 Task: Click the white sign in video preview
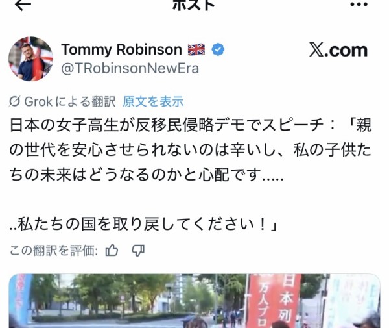click(x=351, y=301)
